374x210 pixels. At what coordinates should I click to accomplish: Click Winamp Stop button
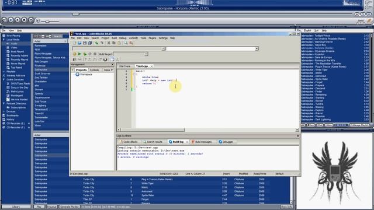[x=24, y=20]
